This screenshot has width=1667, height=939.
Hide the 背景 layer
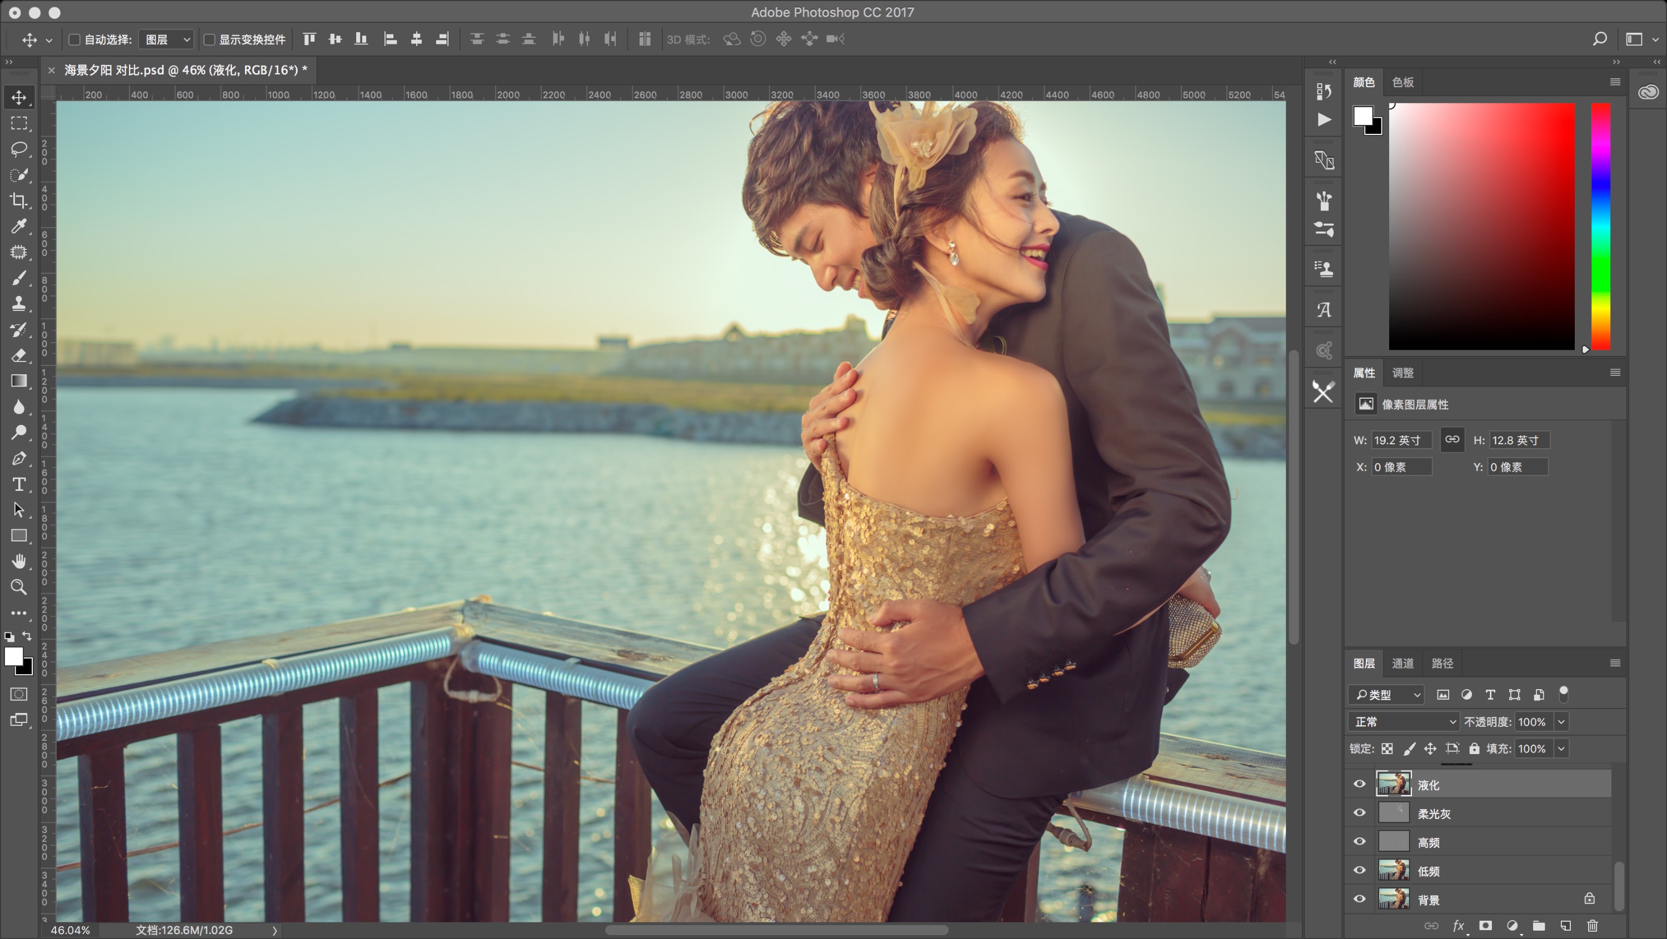point(1360,899)
